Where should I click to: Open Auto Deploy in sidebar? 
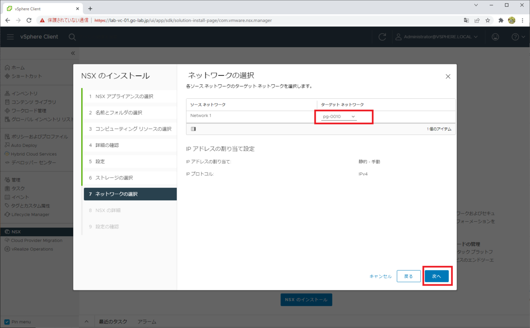coord(21,145)
